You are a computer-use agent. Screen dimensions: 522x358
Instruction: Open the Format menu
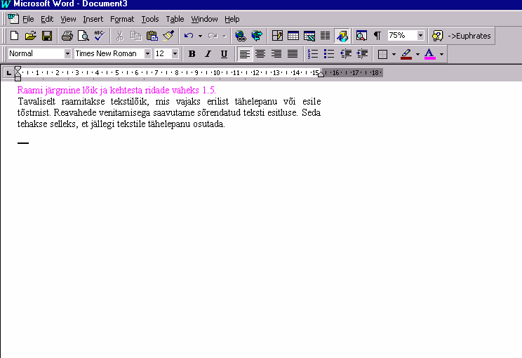click(121, 19)
